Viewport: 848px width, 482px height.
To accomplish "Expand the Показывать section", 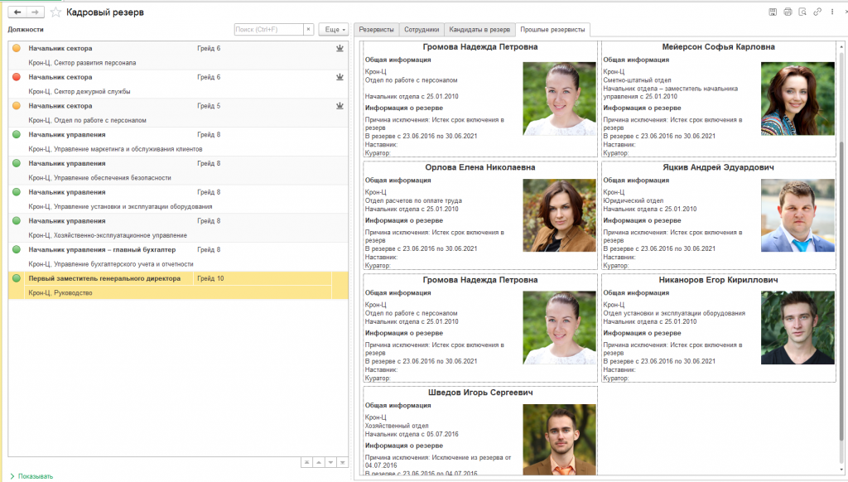I will click(x=31, y=476).
